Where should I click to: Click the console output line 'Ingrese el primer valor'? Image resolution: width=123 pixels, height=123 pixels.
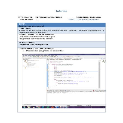click(x=57, y=93)
